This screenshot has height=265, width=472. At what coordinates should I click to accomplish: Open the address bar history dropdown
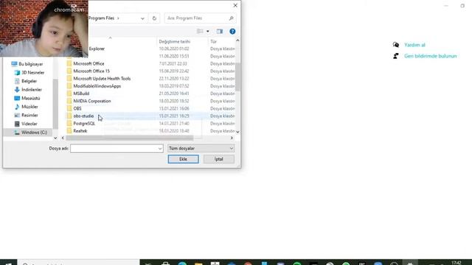tap(142, 18)
